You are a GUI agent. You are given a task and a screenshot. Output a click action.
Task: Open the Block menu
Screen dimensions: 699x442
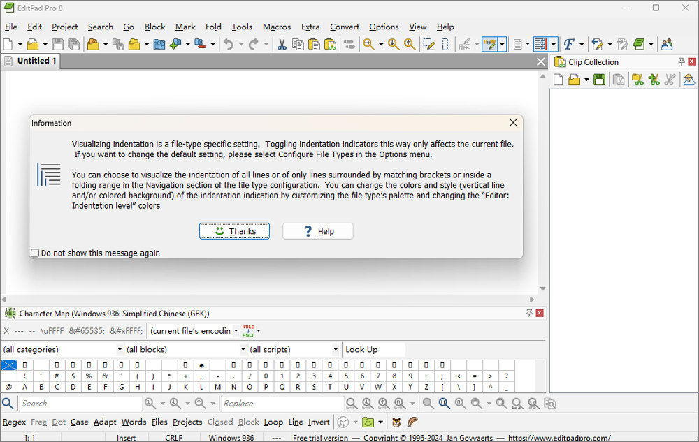click(x=154, y=27)
